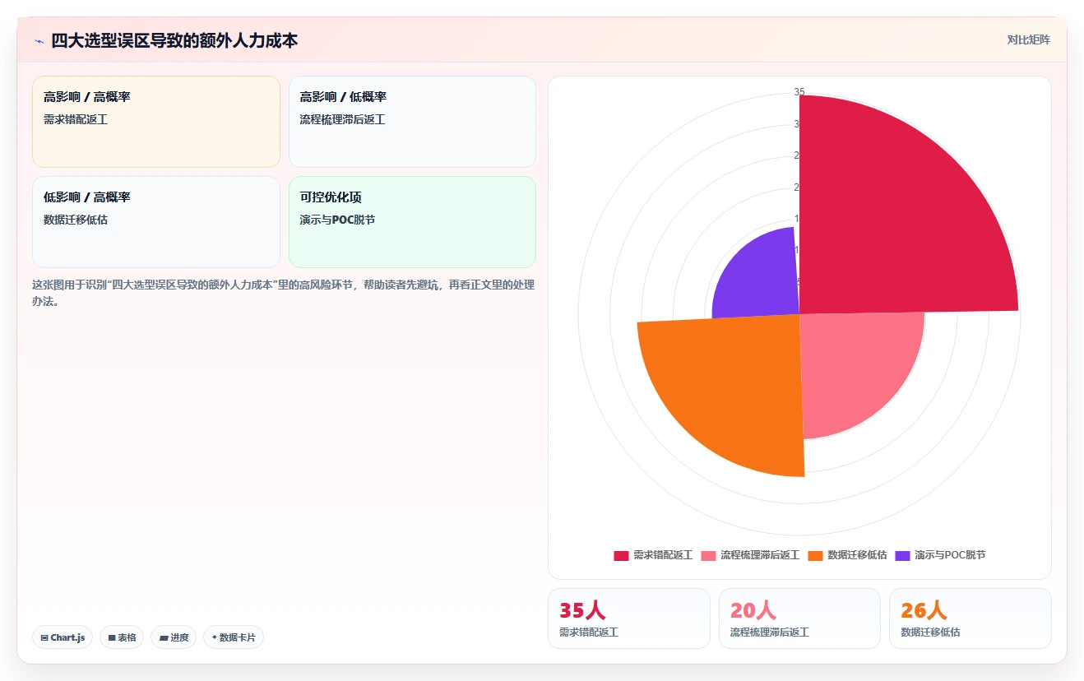This screenshot has height=681, width=1084.
Task: Click the 需求错配返工 legend label text
Action: pyautogui.click(x=663, y=555)
